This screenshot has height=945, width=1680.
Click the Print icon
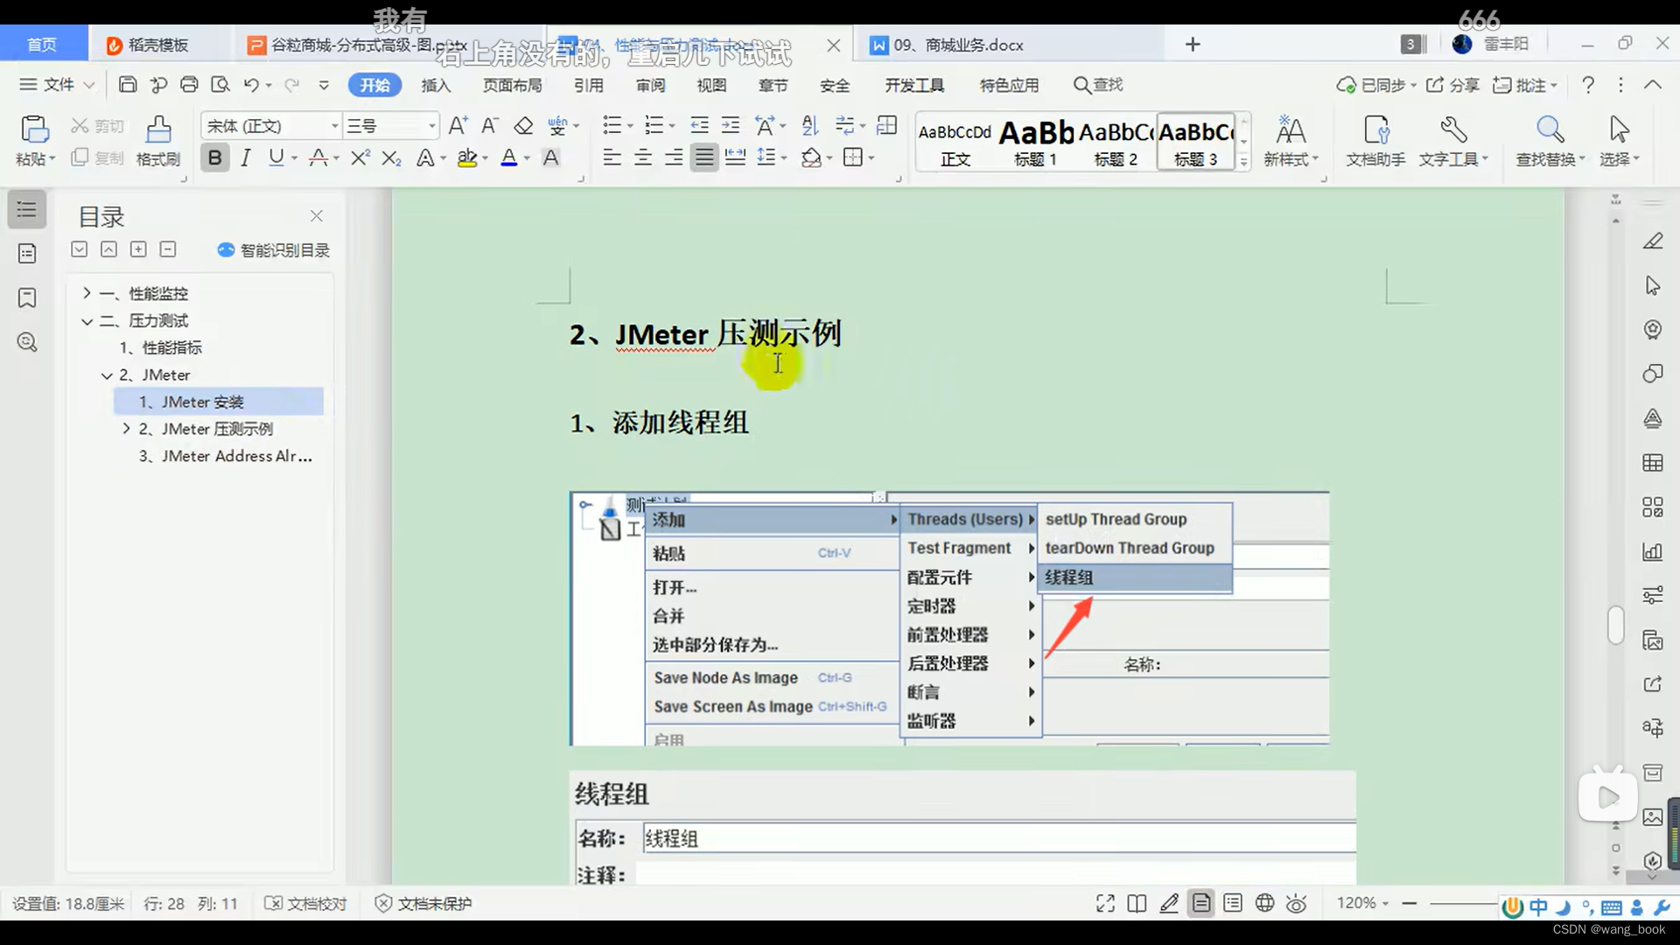click(189, 85)
